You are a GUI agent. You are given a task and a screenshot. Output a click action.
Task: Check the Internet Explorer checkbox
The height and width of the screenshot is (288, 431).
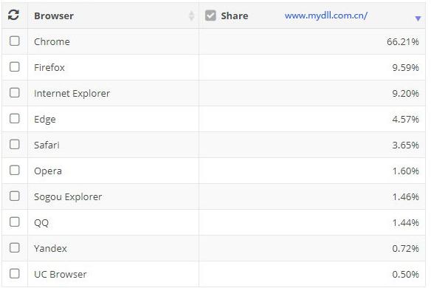pos(15,93)
